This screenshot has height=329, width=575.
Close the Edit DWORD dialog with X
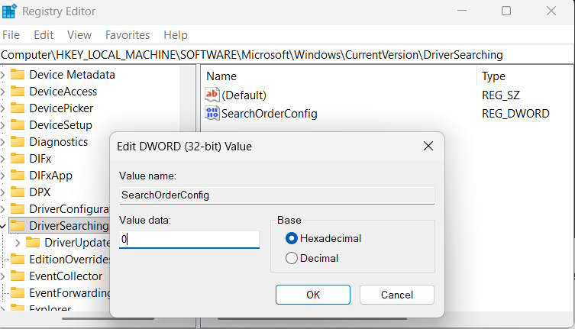(428, 147)
